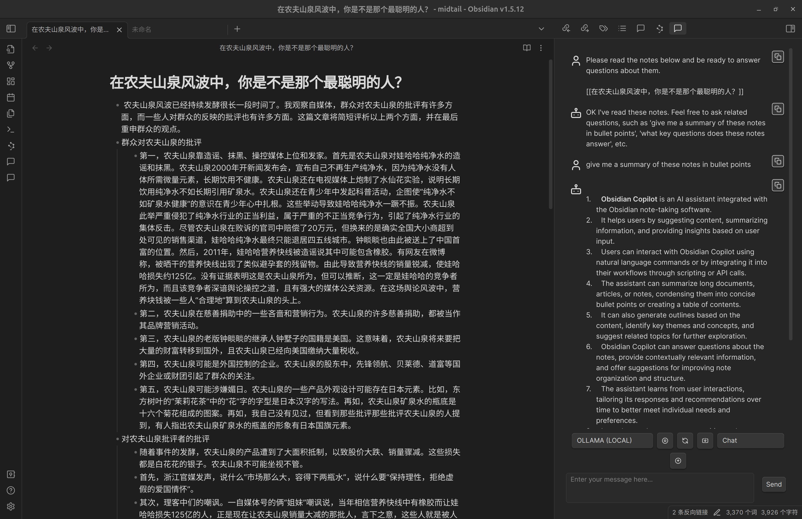Switch note to reading view (book icon)
This screenshot has height=519, width=802.
[527, 48]
